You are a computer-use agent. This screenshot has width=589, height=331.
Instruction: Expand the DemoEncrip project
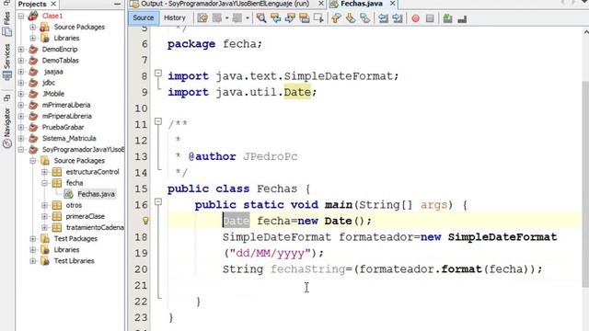tap(21, 49)
